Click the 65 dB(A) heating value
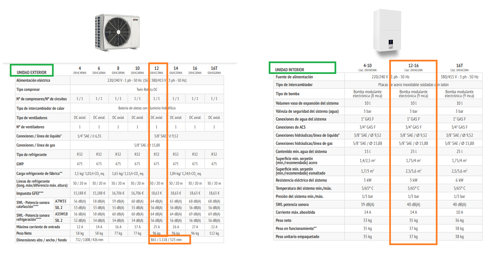This screenshot has height=262, width=503. coord(176,202)
